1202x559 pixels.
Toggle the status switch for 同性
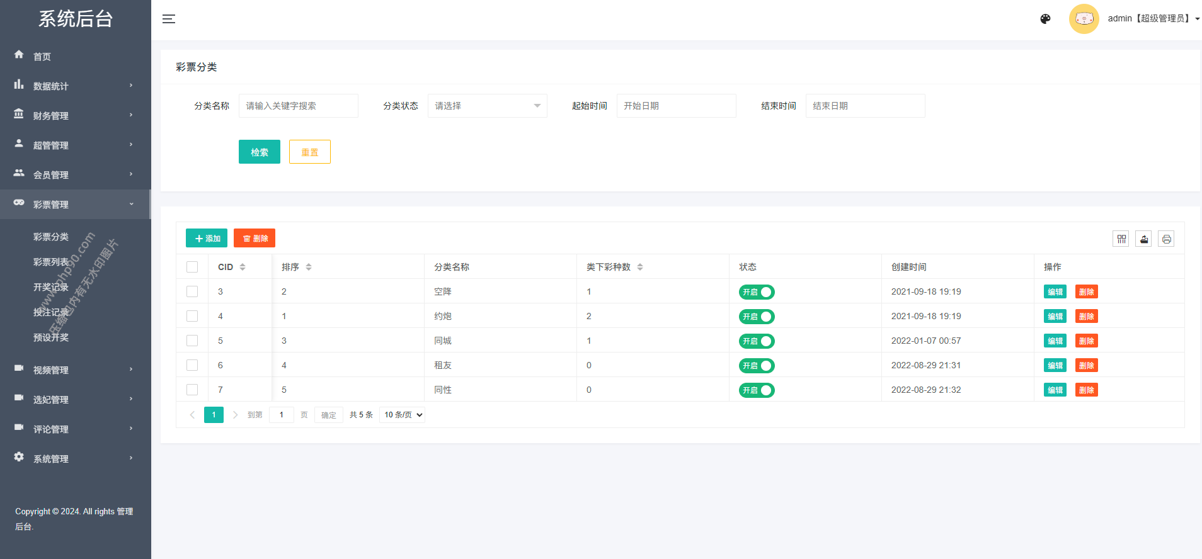pyautogui.click(x=757, y=390)
